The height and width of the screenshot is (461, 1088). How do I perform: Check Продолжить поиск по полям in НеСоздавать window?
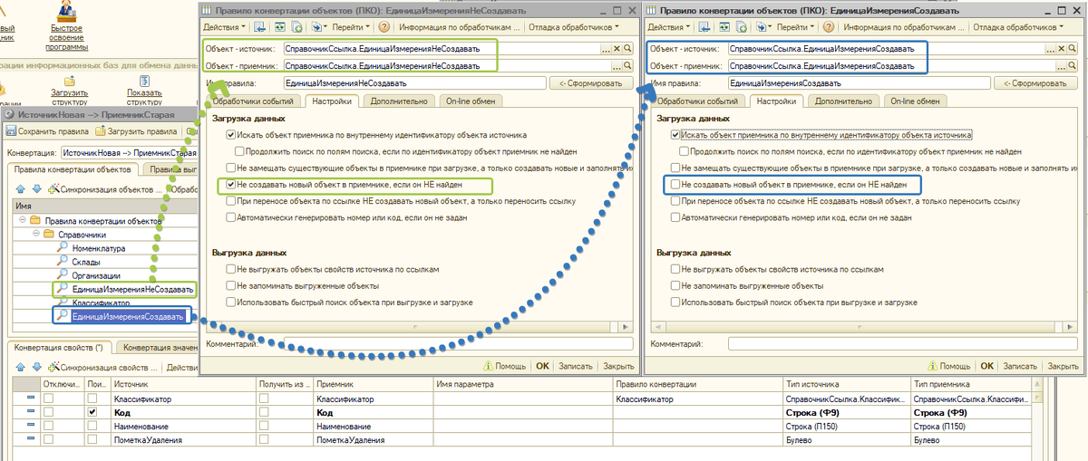pos(240,151)
